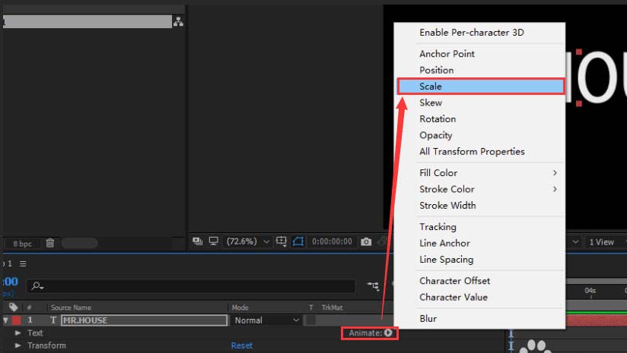
Task: Click the current time display 0:00:00:00
Action: [332, 241]
